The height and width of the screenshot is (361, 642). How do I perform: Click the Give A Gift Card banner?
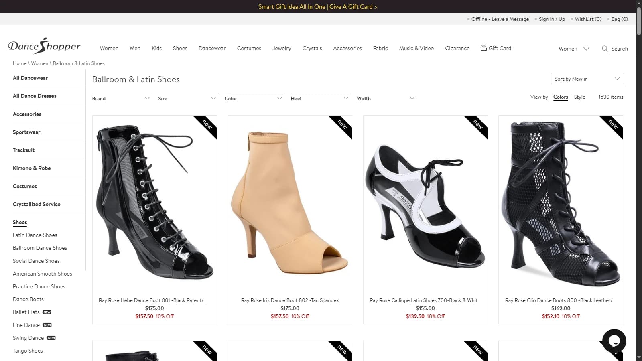tap(353, 7)
